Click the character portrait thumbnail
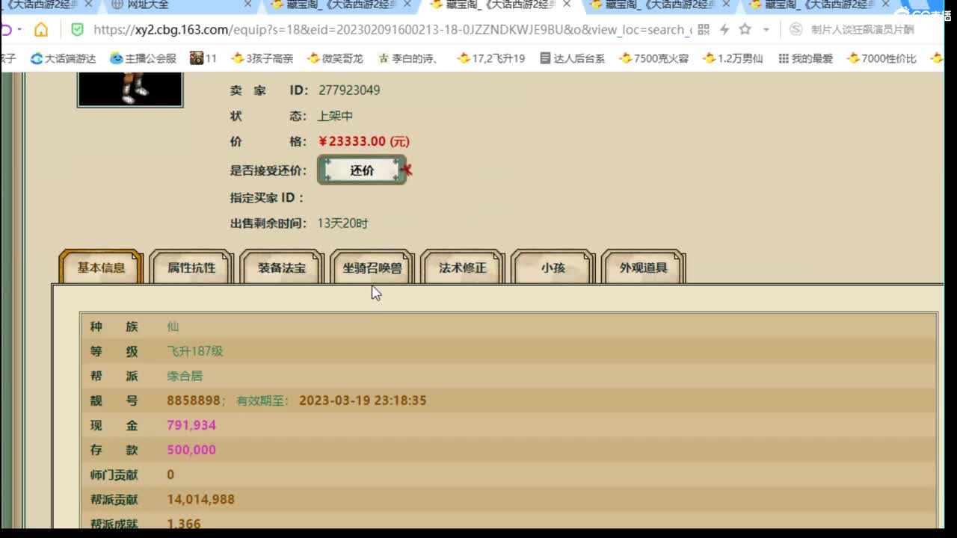Screen dimensions: 957x538 130,90
